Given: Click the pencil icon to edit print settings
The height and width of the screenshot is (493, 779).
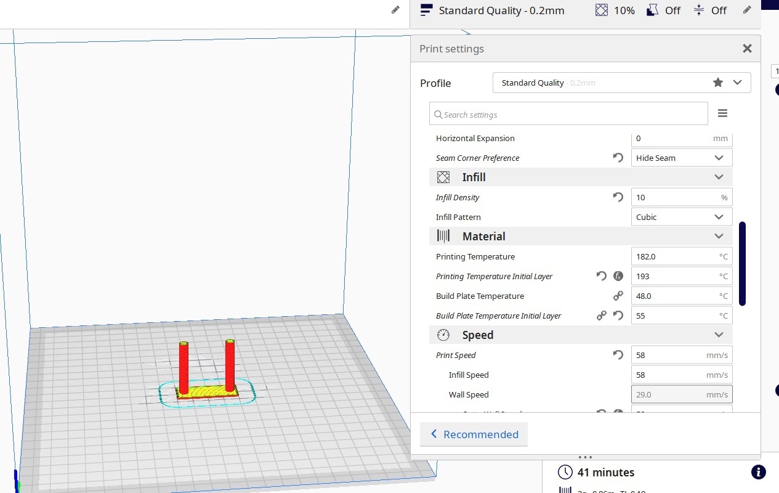Looking at the screenshot, I should [x=747, y=10].
